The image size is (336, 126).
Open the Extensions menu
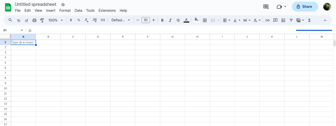(107, 11)
